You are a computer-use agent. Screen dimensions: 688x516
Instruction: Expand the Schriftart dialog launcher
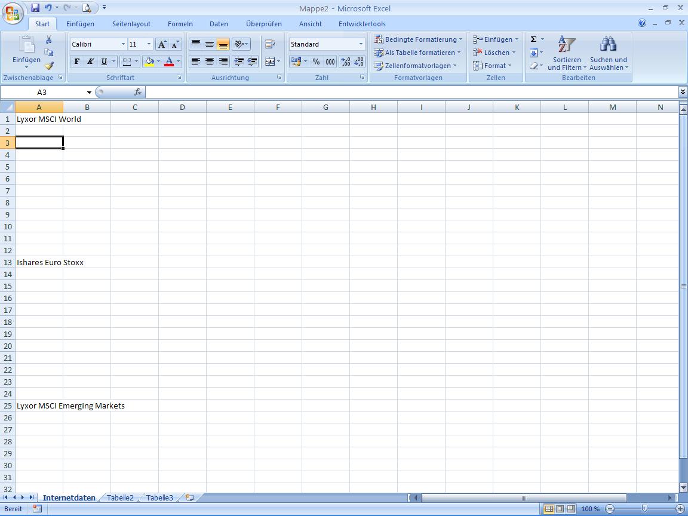[x=179, y=77]
